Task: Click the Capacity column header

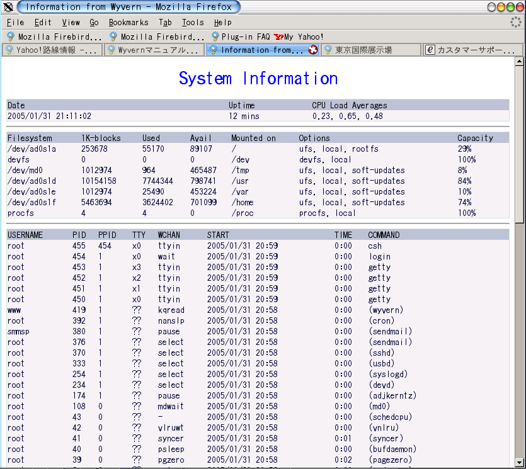Action: pos(476,138)
